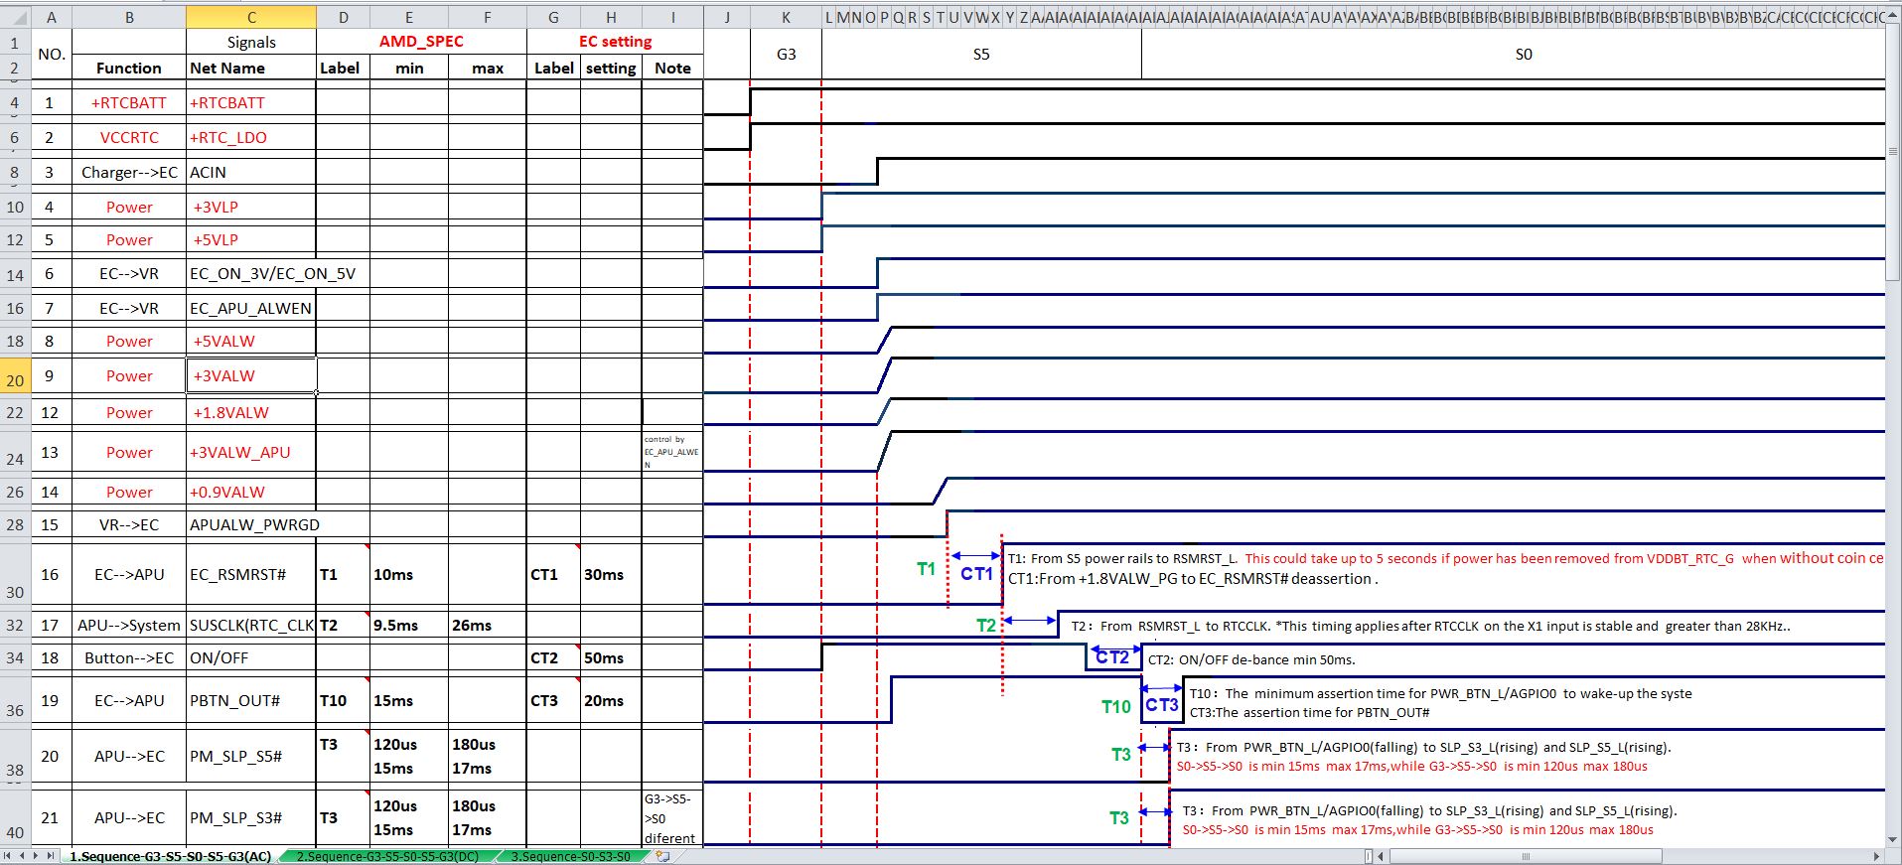Switch to 2.Sequence-G3-S5-S0-S5-G3(DC) sheet tab
Viewport: 1902px width, 865px height.
tap(388, 856)
